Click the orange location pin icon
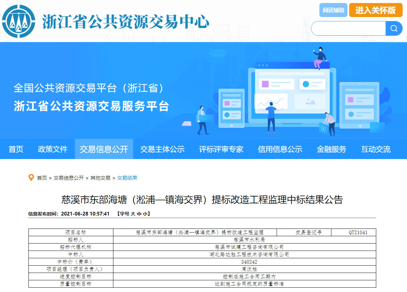 click(31, 178)
